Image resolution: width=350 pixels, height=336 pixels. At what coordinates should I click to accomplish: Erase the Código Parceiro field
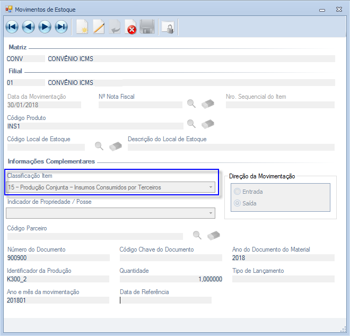pos(213,235)
